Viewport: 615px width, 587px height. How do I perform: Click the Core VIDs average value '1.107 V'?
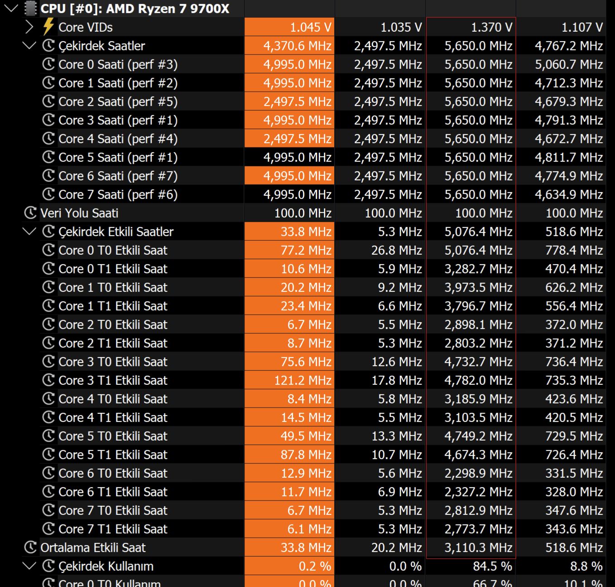[x=582, y=27]
